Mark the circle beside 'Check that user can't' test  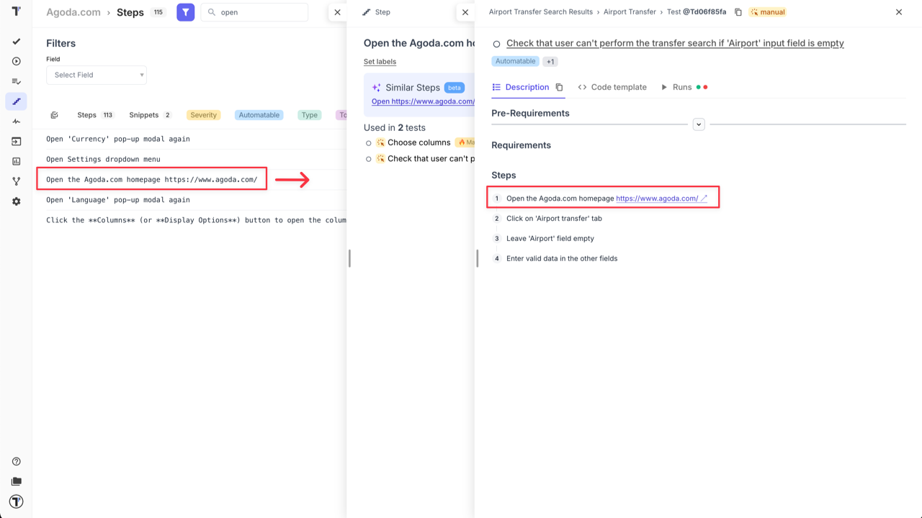tap(367, 158)
